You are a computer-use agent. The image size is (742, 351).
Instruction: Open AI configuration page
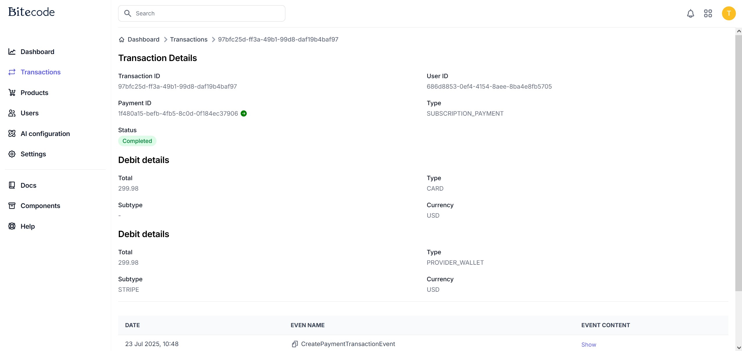[x=45, y=134]
